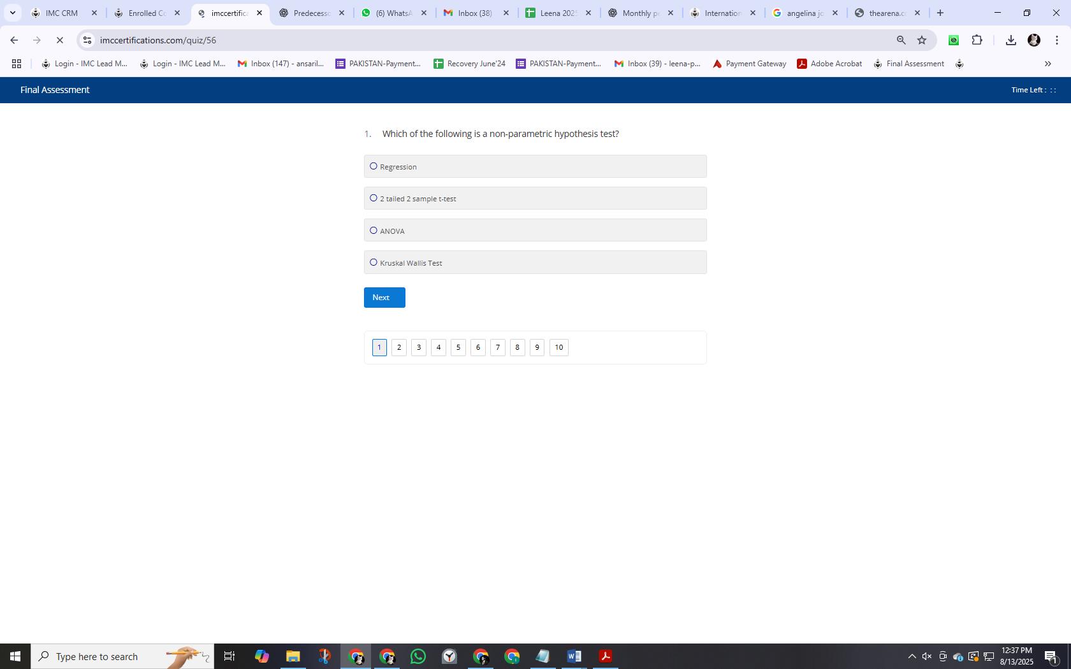Viewport: 1071px width, 669px height.
Task: Select current question 1 page box
Action: point(379,347)
